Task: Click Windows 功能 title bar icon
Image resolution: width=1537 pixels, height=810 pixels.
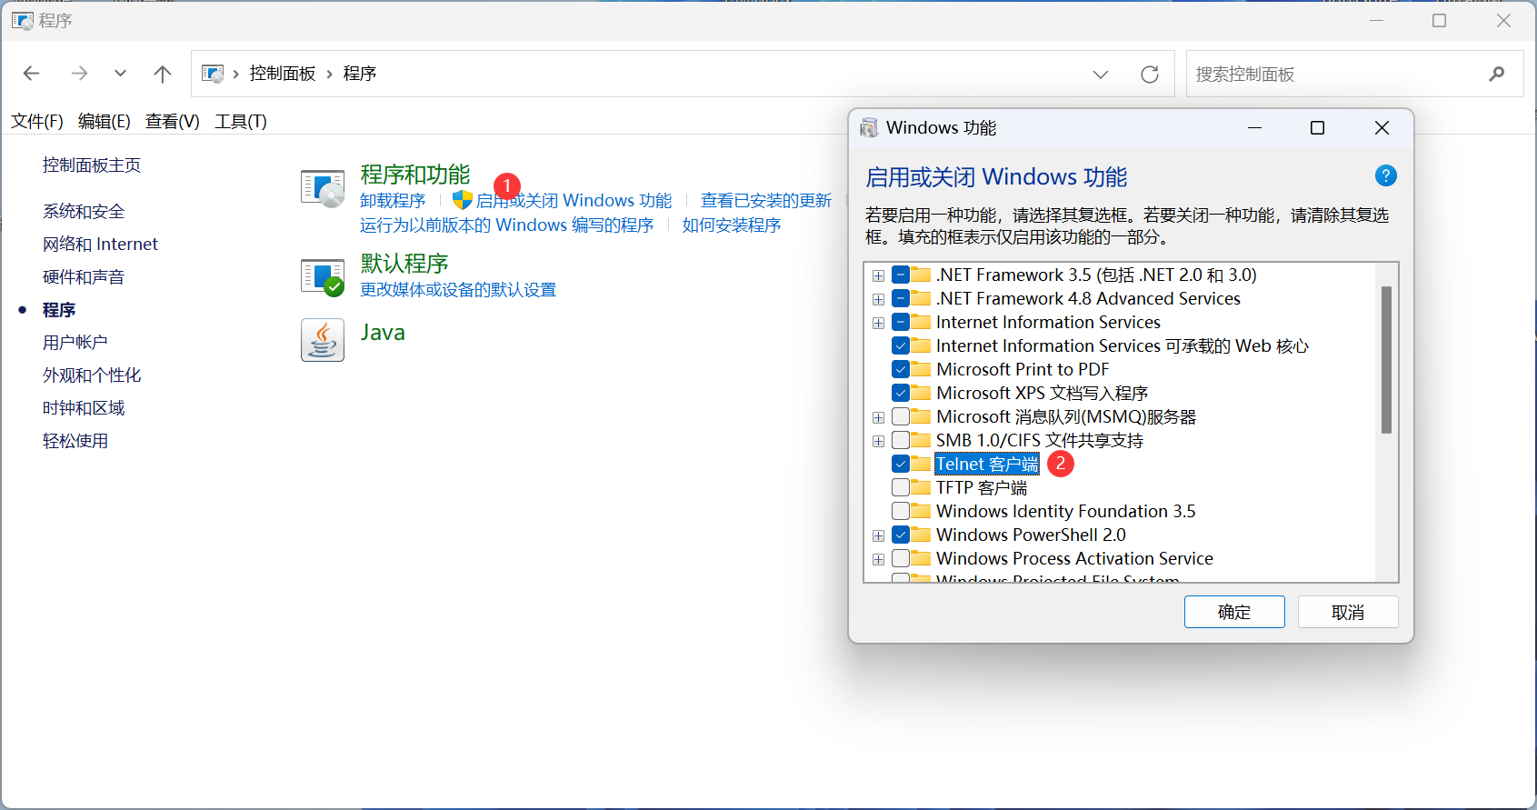Action: click(870, 127)
